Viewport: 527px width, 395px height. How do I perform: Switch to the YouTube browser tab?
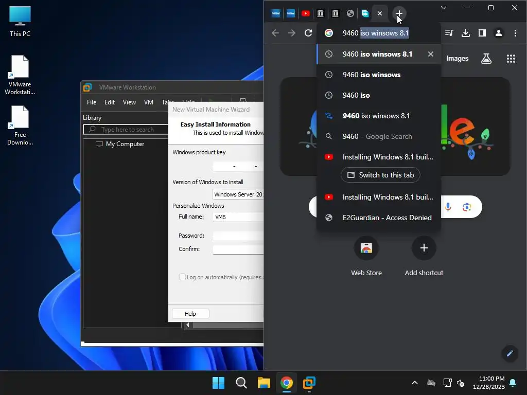306,13
